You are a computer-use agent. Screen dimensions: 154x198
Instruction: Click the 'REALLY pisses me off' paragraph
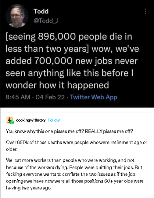pyautogui.click(x=69, y=131)
